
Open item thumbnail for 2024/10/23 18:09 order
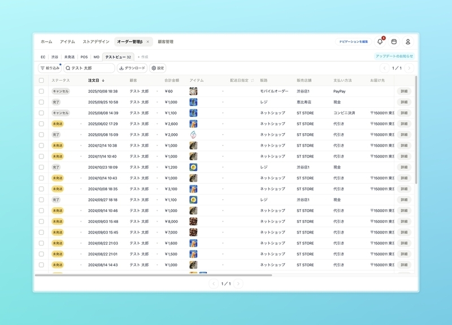coord(193,167)
